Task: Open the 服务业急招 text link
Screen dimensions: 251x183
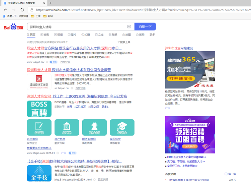Action: [89, 139]
